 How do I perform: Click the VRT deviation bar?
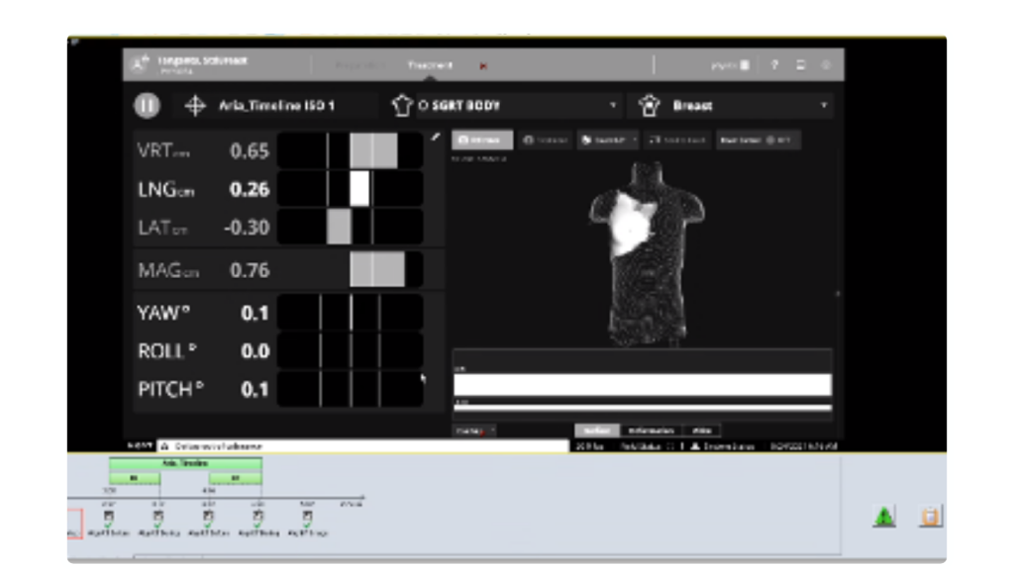(x=350, y=150)
